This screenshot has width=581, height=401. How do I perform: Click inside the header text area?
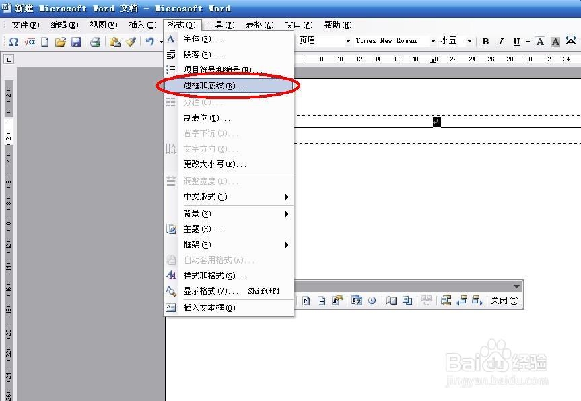(x=437, y=122)
